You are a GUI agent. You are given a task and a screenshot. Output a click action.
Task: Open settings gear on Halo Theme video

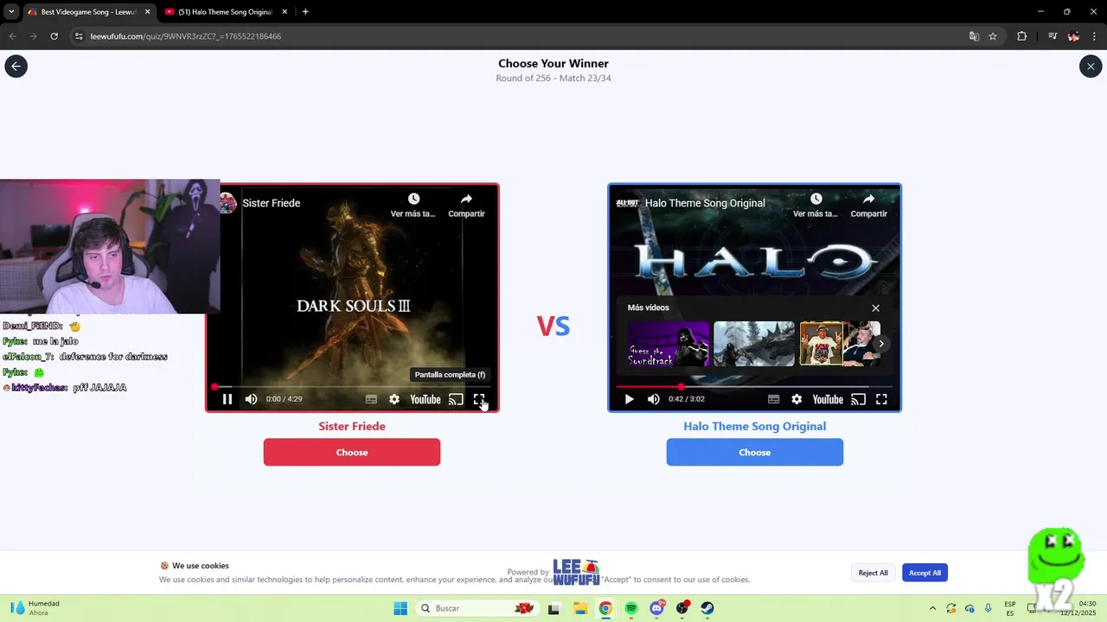[797, 399]
